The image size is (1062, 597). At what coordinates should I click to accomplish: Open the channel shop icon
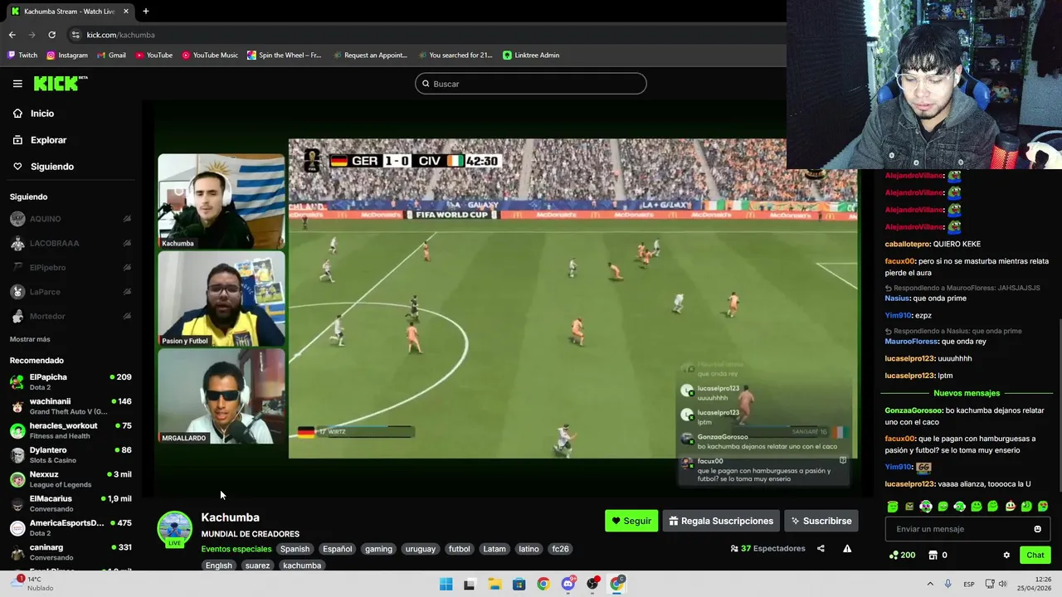933,555
